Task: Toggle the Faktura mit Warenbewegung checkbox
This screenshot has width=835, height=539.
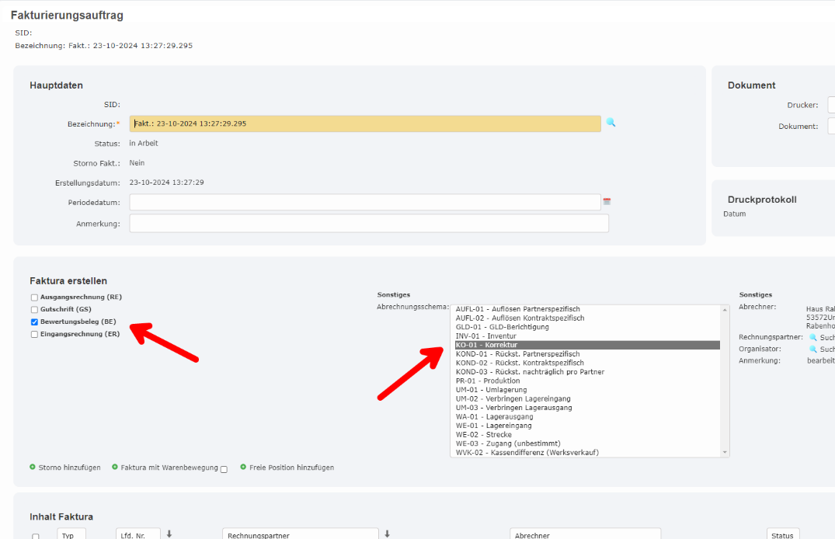Action: pyautogui.click(x=224, y=469)
